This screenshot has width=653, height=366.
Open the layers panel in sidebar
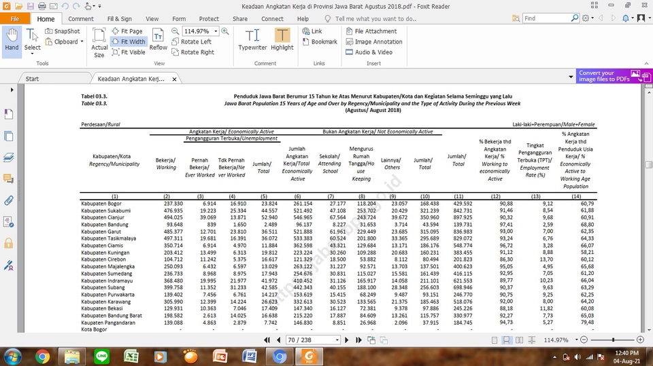coord(8,158)
